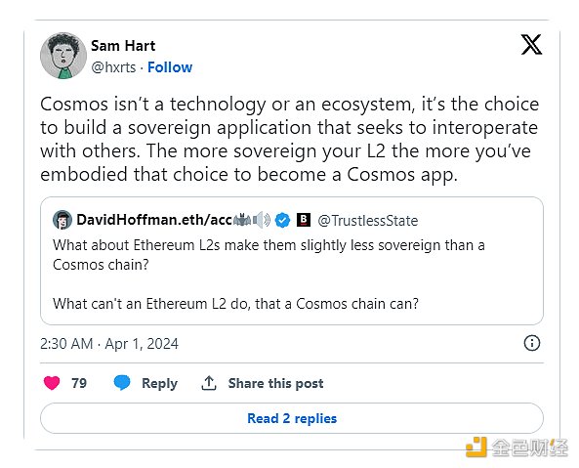Click the Bankless B affiliation badge
The width and height of the screenshot is (579, 468).
[304, 220]
